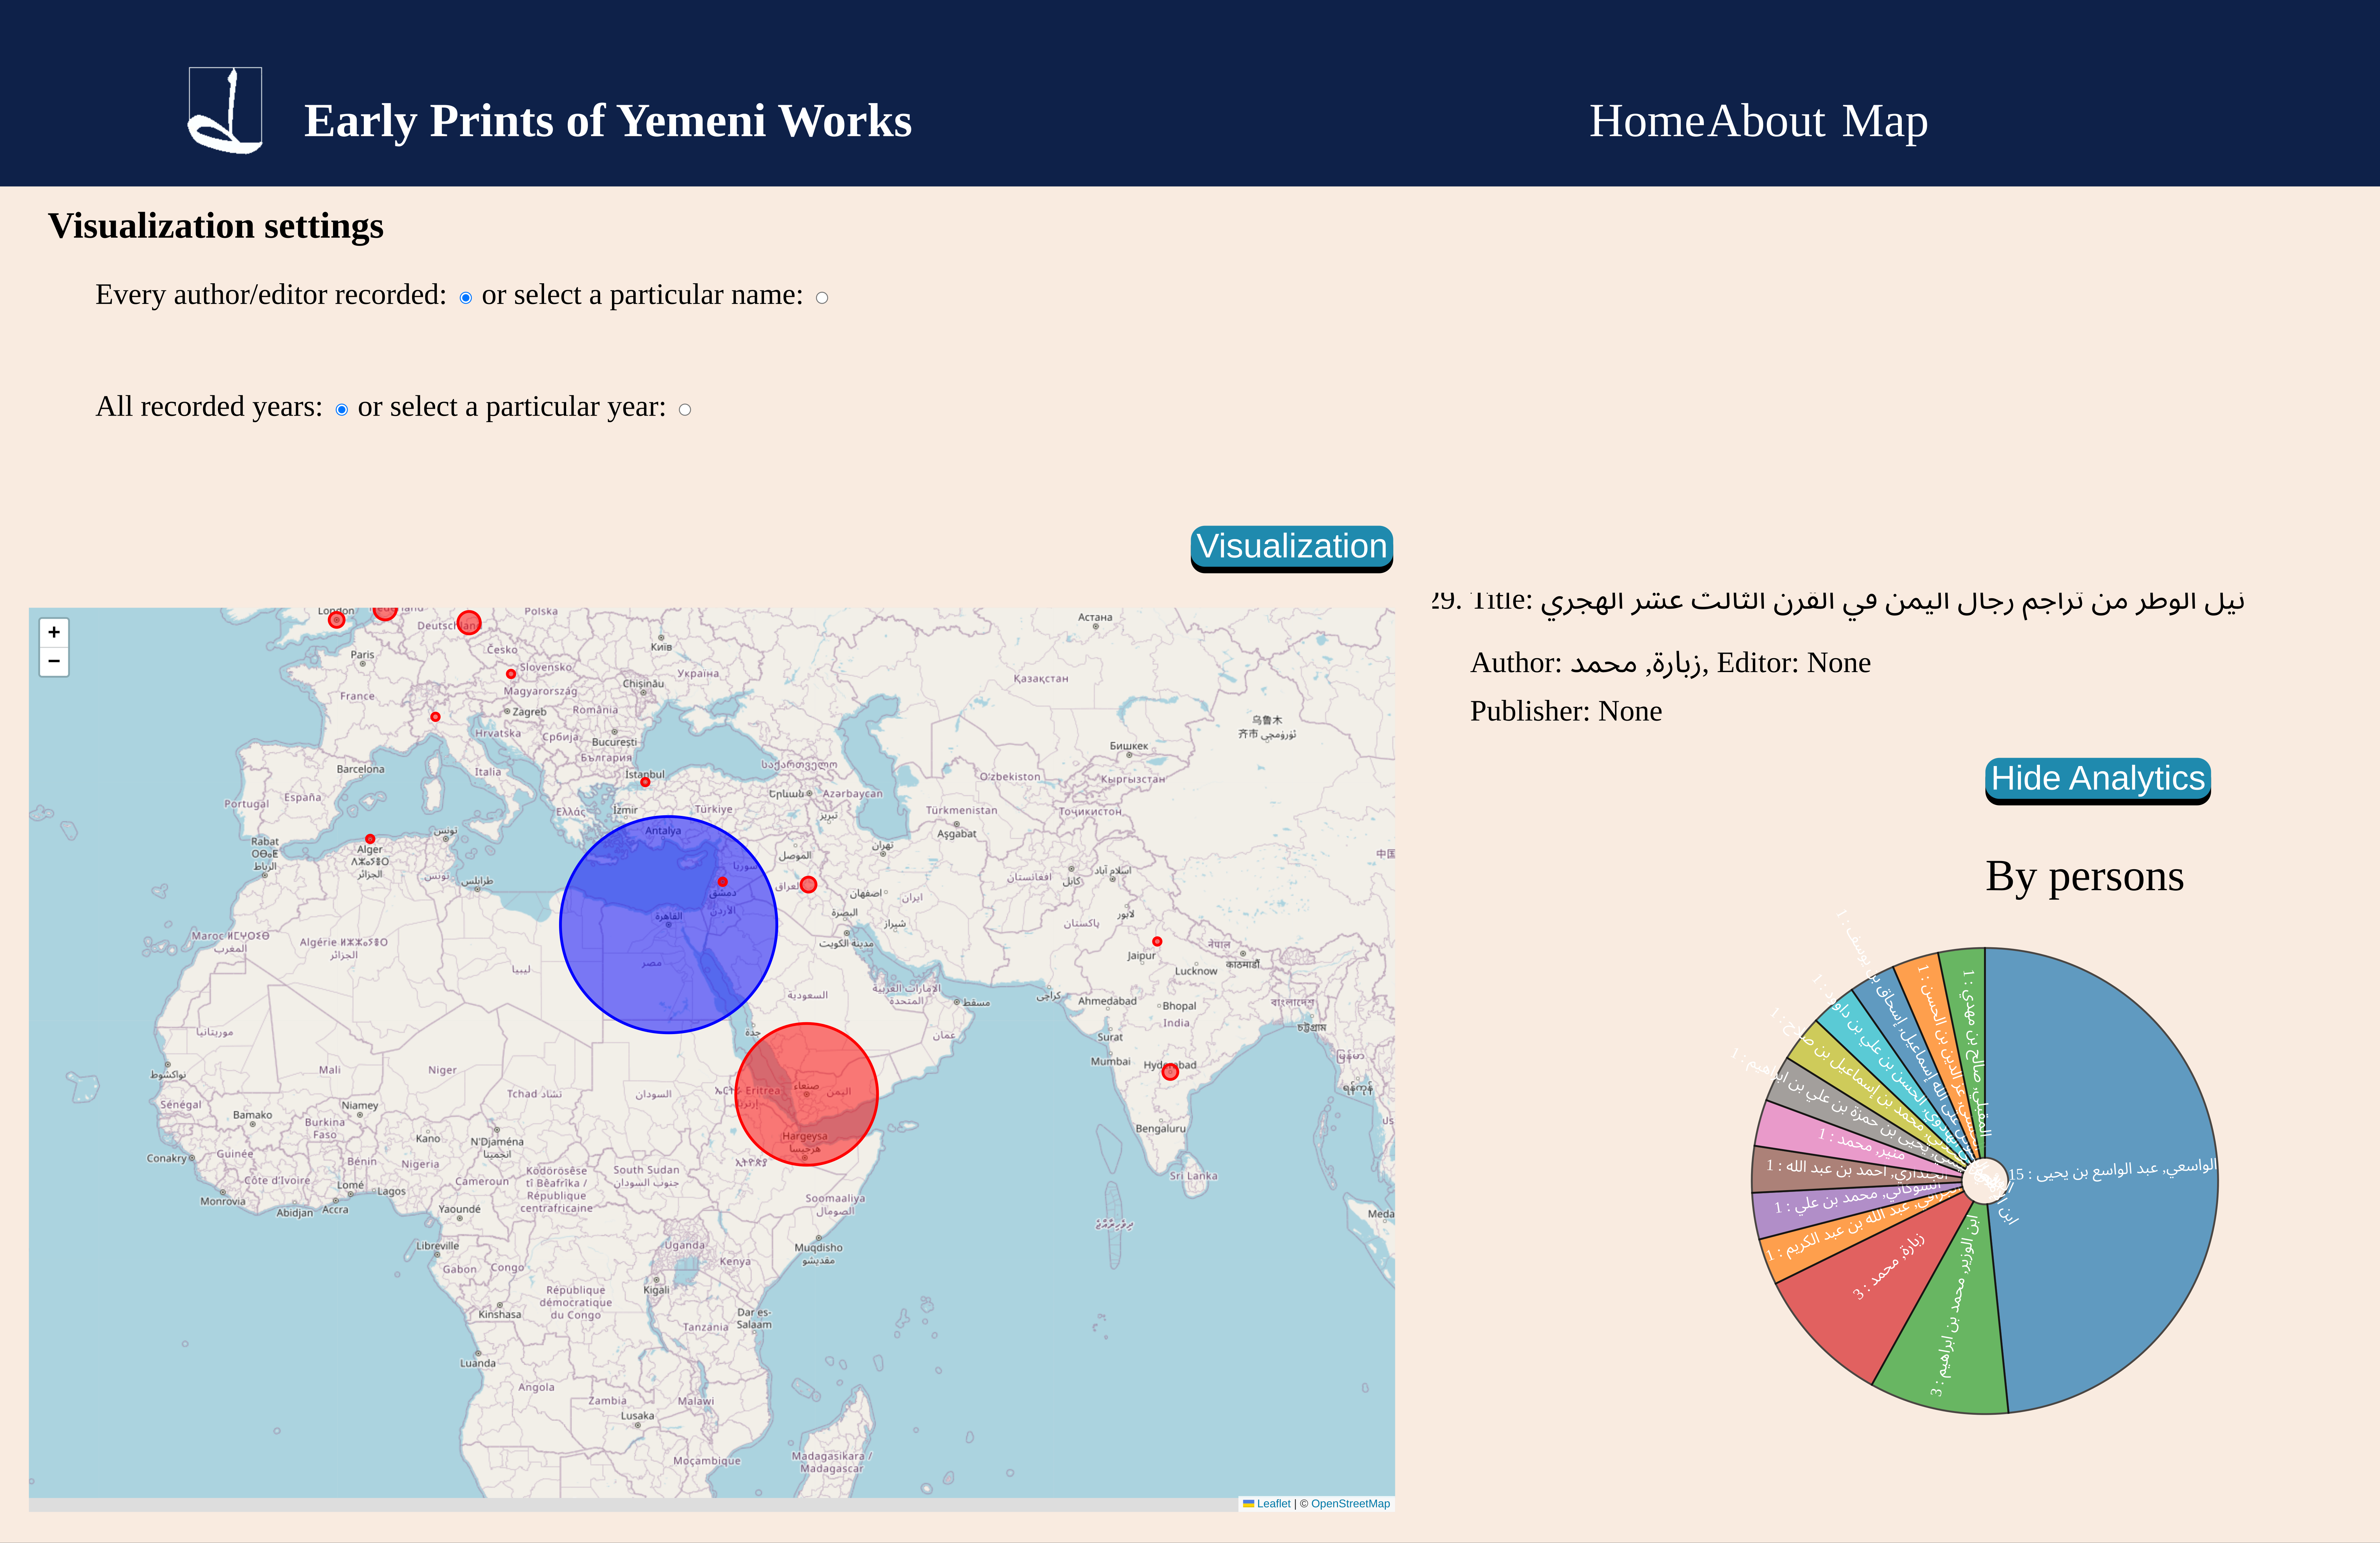Open the Map navigation link

[1885, 121]
